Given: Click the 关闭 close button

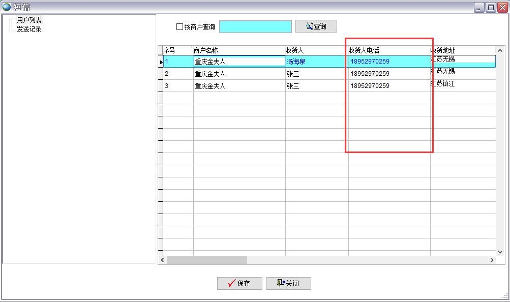Looking at the screenshot, I should (x=288, y=284).
